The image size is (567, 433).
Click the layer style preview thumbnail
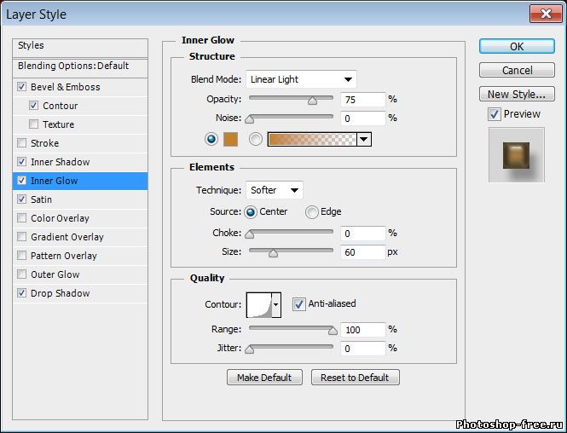pos(516,154)
